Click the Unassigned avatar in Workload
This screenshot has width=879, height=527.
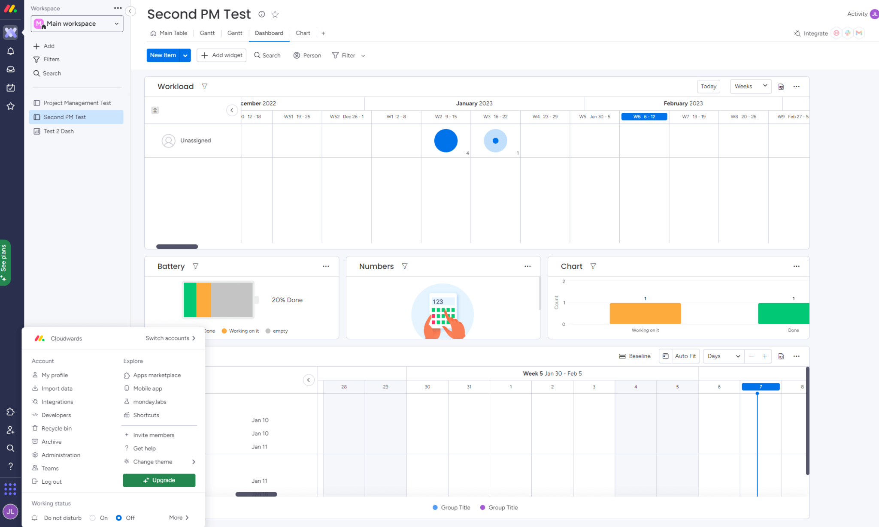[168, 140]
